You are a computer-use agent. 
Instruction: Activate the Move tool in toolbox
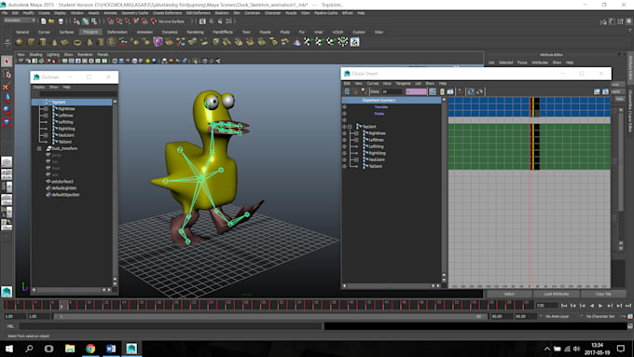7,98
